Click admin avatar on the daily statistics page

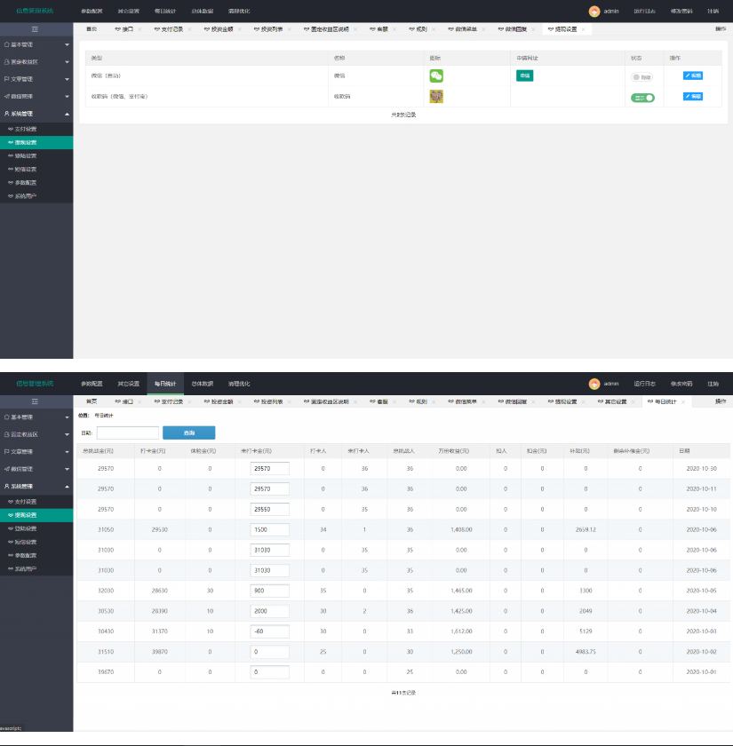tap(594, 384)
